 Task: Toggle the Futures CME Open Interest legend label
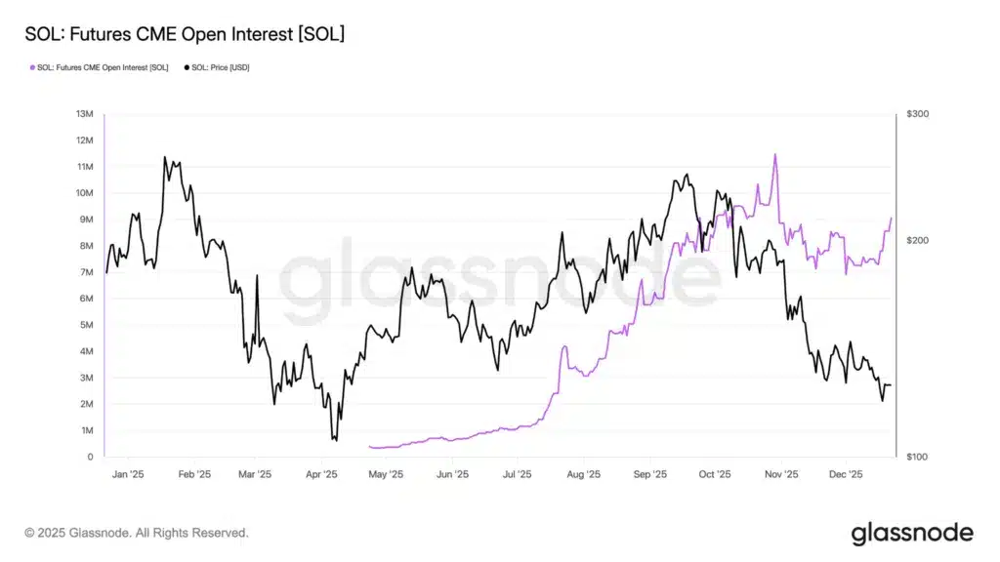[102, 67]
